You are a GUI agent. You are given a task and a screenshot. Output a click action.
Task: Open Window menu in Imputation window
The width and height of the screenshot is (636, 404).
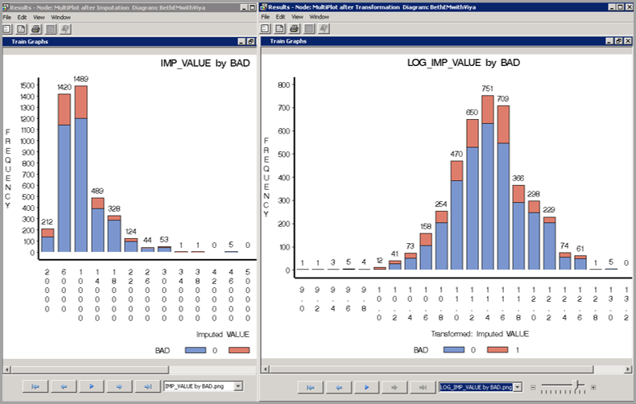[x=61, y=18]
